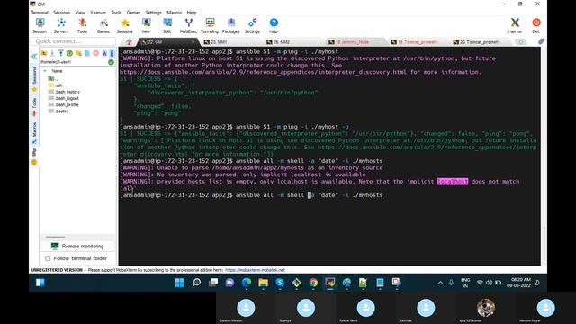576x324 pixels.
Task: Open the Packages toolbar icon
Action: click(x=231, y=26)
